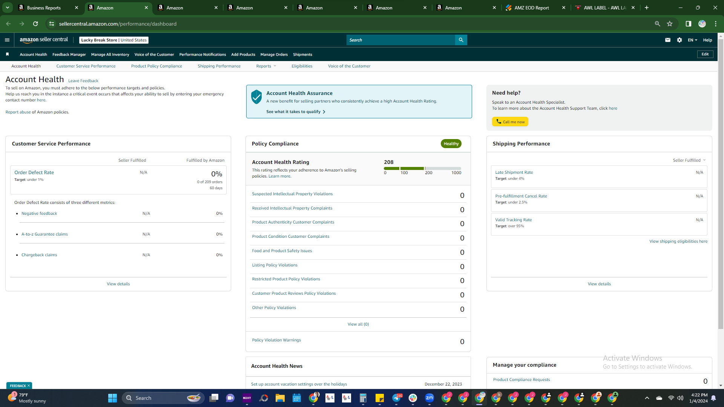Open the settings gear icon

coord(679,40)
